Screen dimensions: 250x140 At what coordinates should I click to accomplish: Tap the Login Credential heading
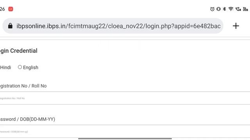point(18,51)
